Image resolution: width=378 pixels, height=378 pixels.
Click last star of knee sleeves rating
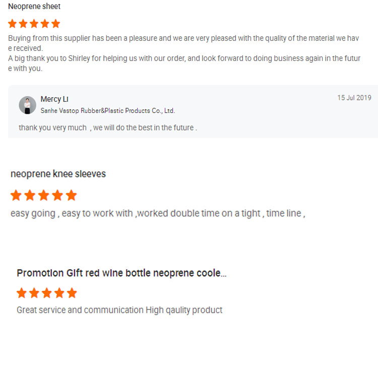coord(72,195)
